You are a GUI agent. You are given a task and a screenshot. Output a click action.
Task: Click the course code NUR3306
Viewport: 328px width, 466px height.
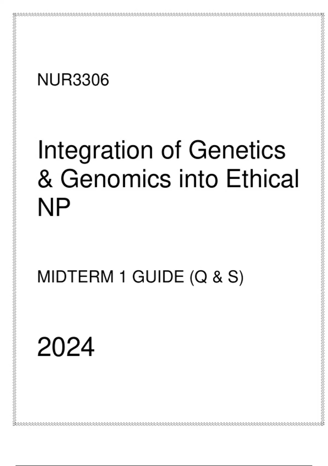click(x=73, y=80)
